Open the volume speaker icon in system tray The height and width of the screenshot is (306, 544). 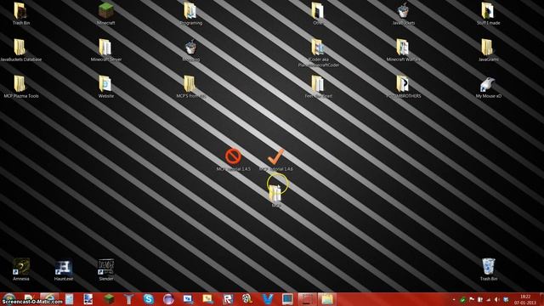tap(496, 299)
